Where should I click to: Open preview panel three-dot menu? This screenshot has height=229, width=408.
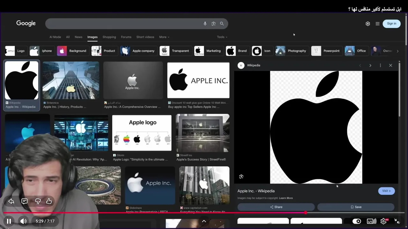coord(380,65)
